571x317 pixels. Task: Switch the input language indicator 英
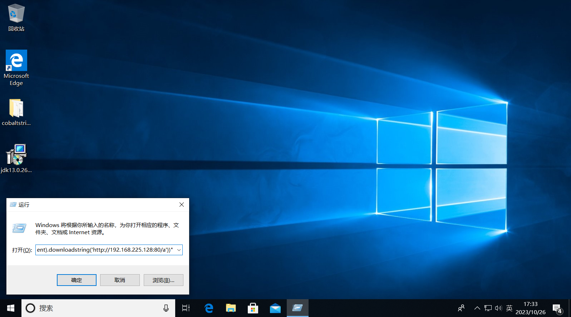click(509, 308)
